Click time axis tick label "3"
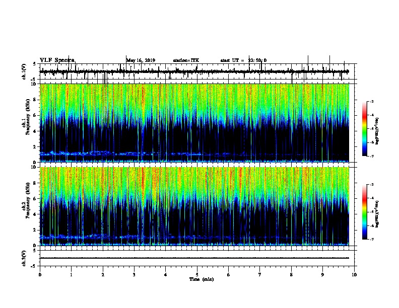This screenshot has width=399, height=308. coord(134,275)
